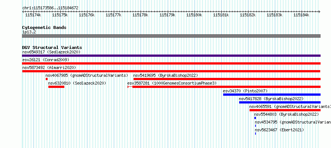Viewport: 331px width, 148px height.
Task: Click the 115179k ruler position
Action: tap(167, 15)
